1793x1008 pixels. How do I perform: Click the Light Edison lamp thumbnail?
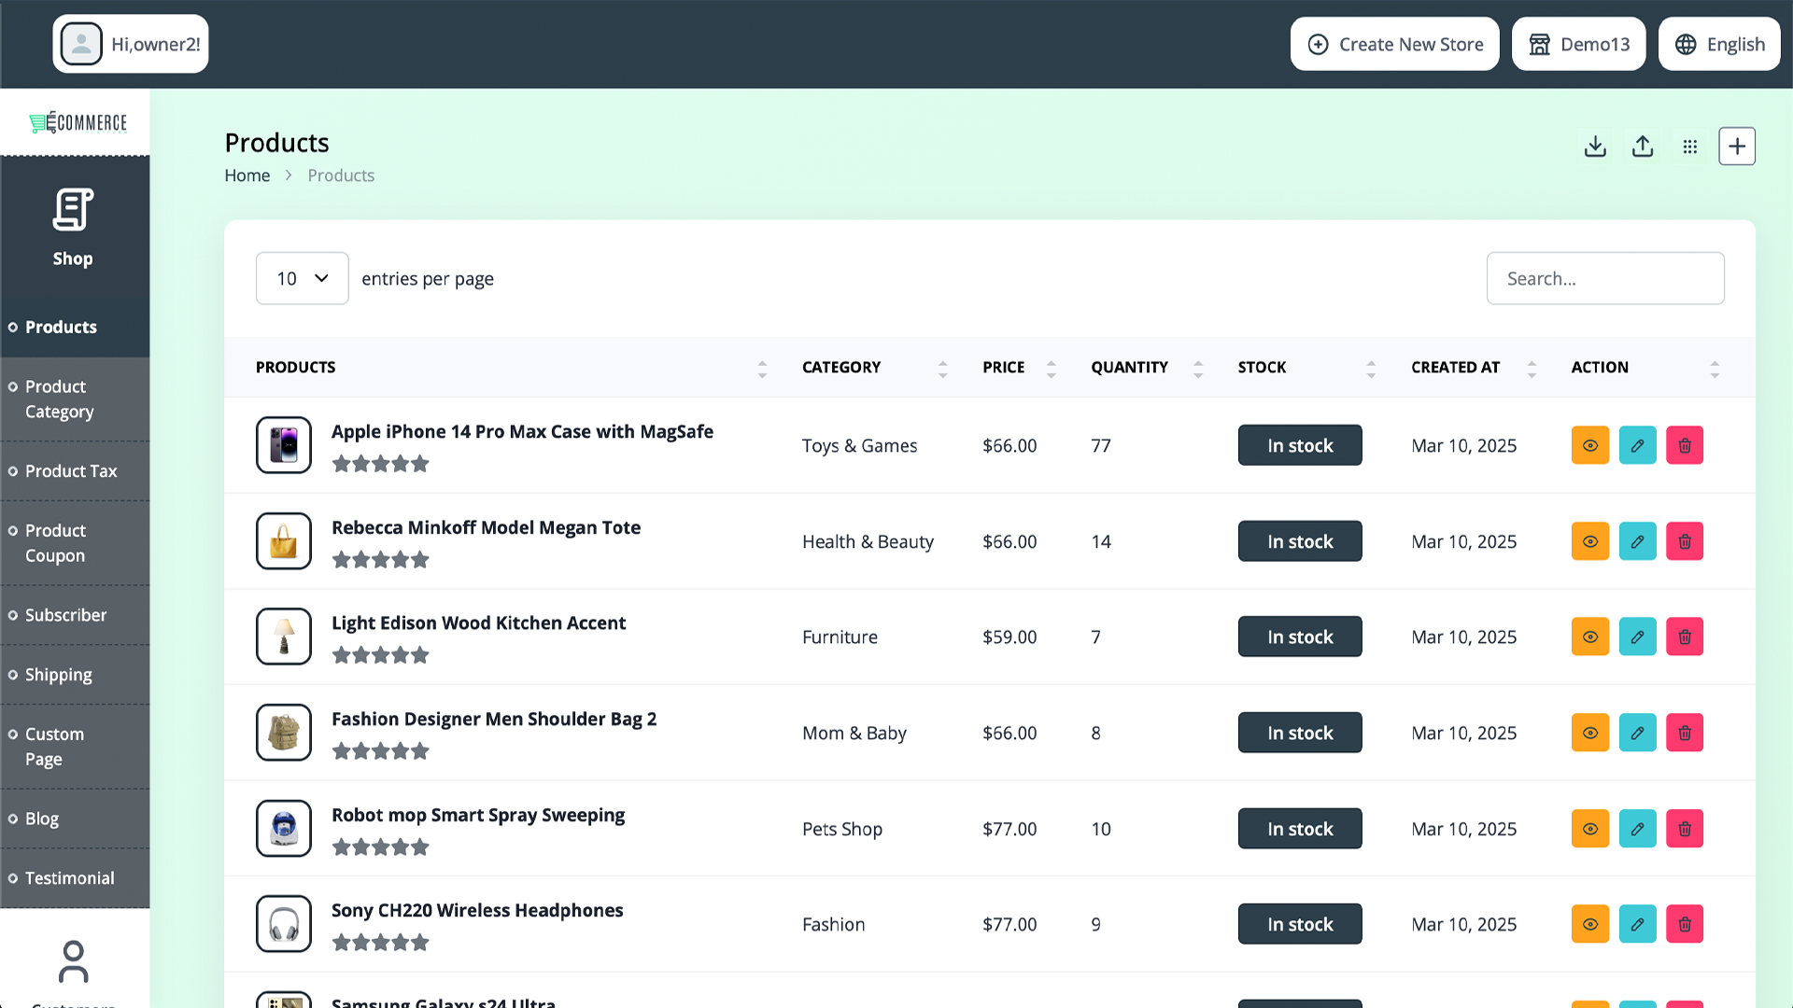click(284, 637)
